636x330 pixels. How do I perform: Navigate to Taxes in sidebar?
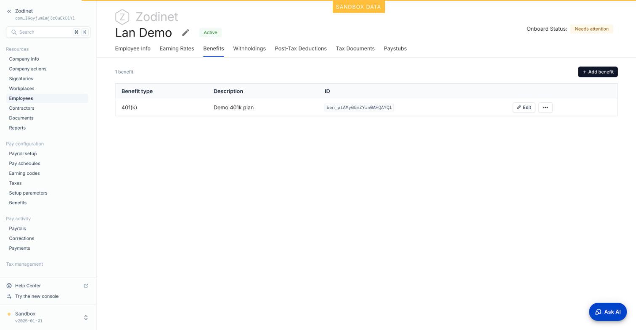(x=15, y=183)
